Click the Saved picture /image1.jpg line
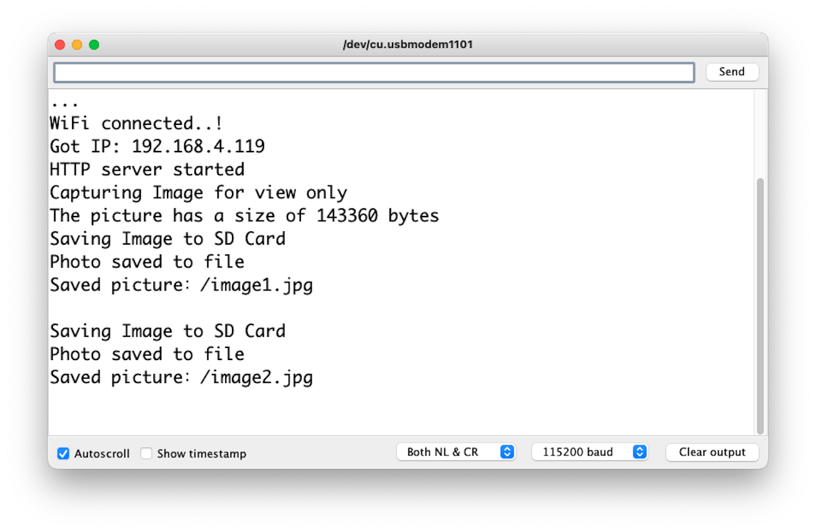 pos(181,285)
